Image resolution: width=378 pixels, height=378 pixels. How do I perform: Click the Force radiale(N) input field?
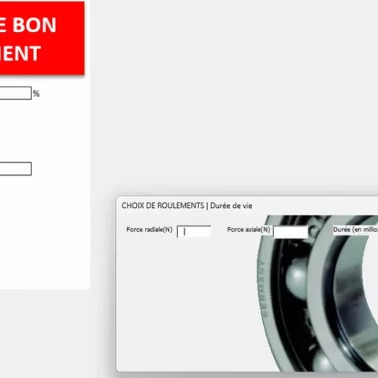tap(195, 232)
